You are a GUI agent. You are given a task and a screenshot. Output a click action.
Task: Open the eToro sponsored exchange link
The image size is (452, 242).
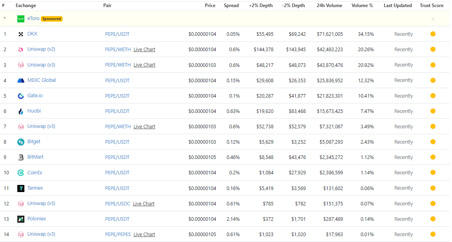coord(33,18)
